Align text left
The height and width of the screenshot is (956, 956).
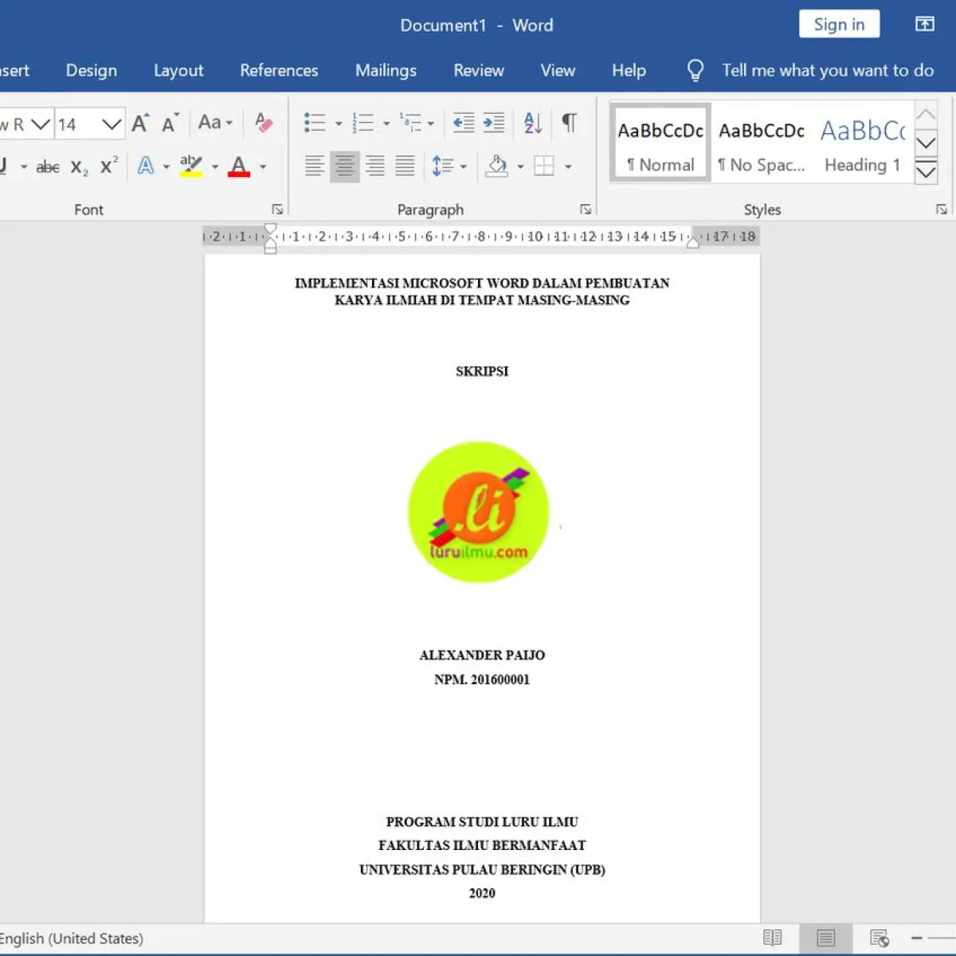[315, 167]
